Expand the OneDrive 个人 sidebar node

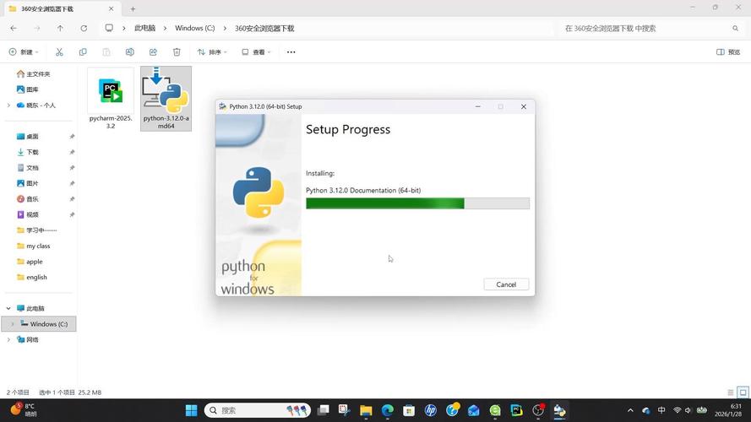8,105
